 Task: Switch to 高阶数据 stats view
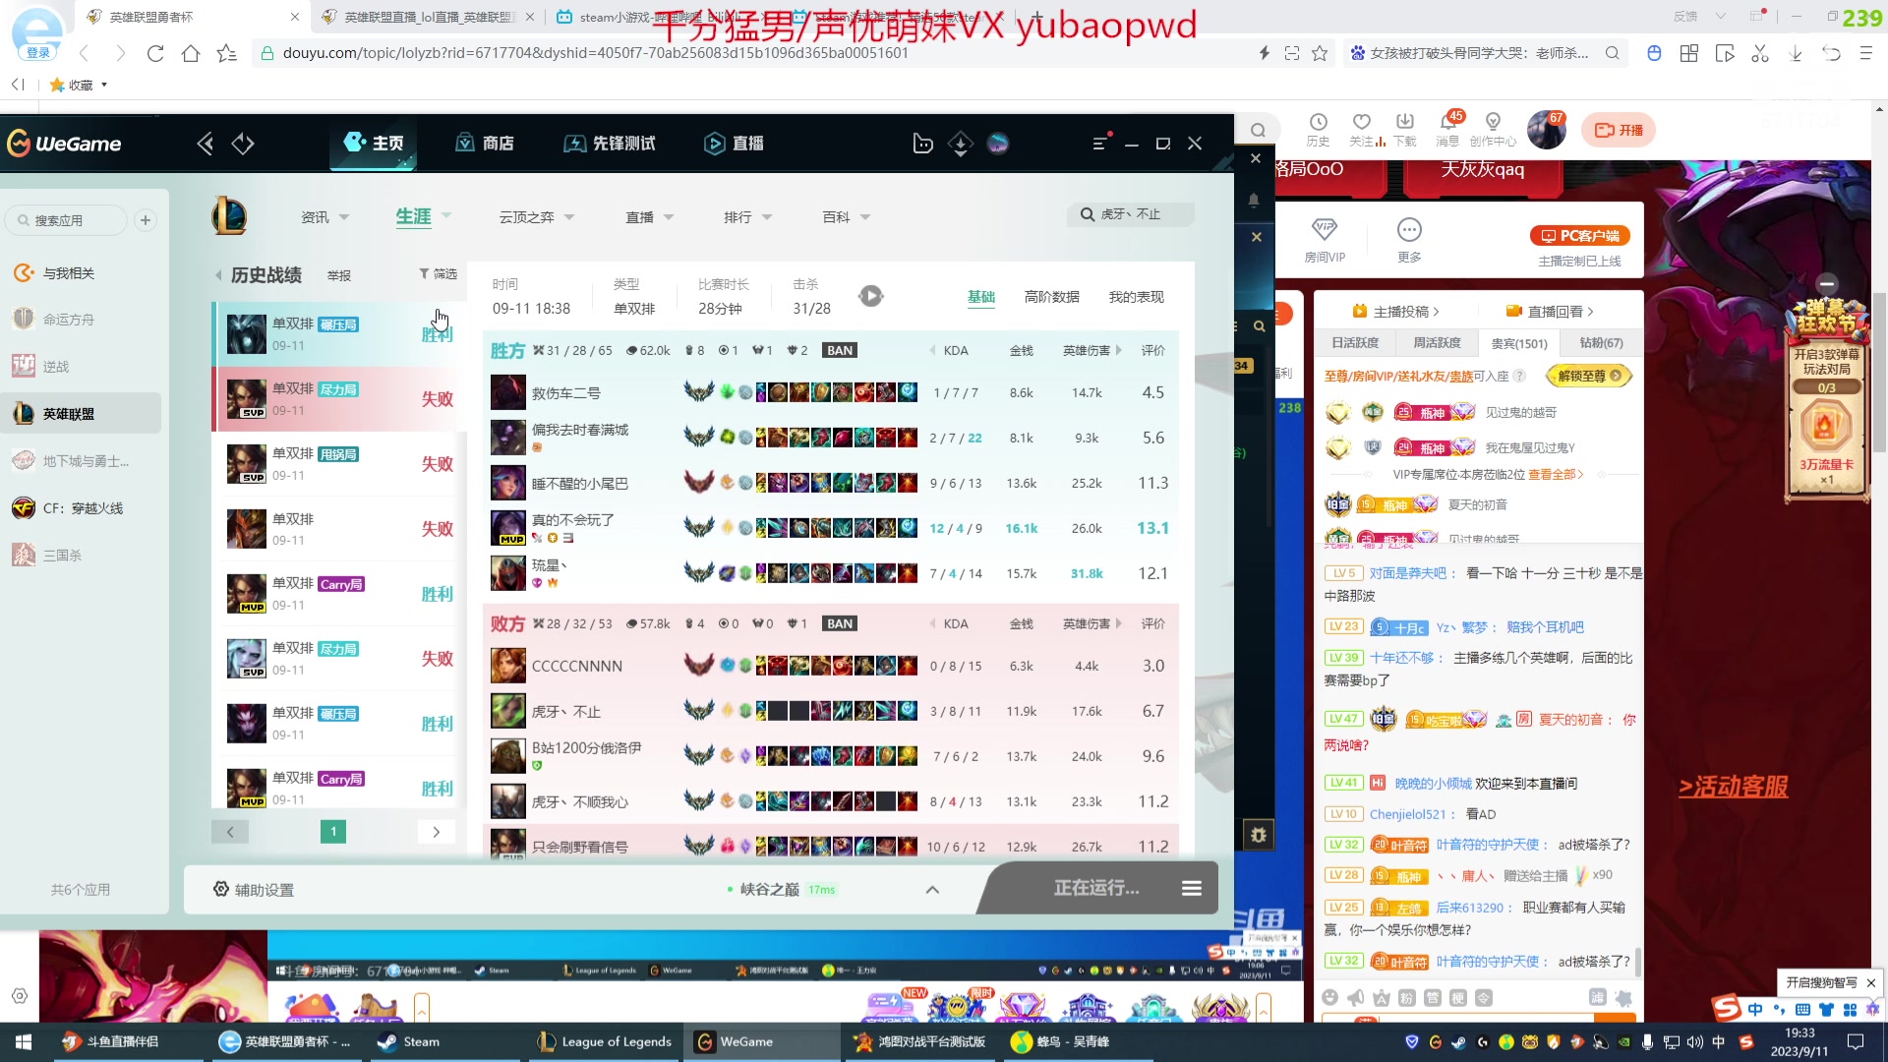[1051, 297]
